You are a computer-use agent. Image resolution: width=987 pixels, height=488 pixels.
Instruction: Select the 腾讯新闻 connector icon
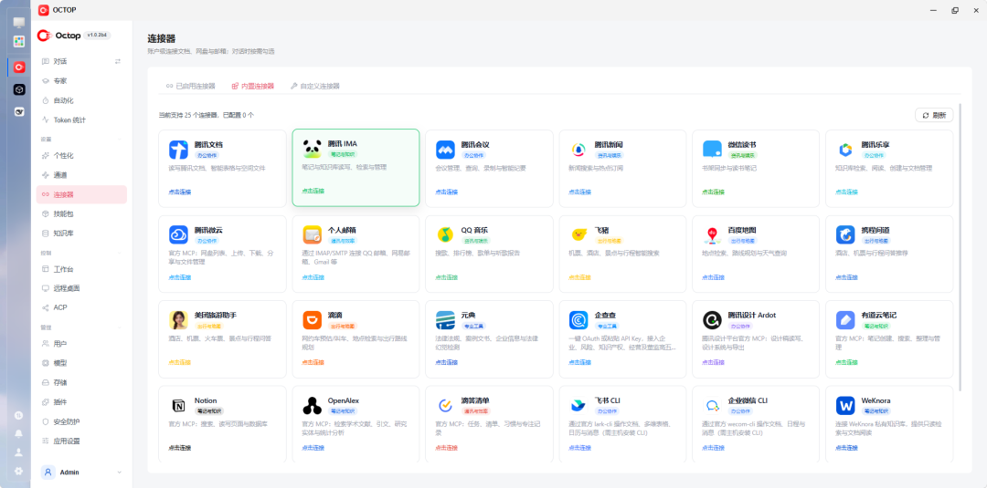[579, 150]
